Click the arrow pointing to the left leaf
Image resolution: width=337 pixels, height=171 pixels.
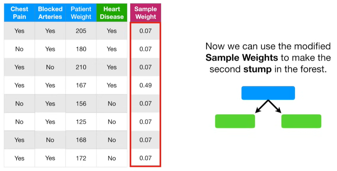261,107
